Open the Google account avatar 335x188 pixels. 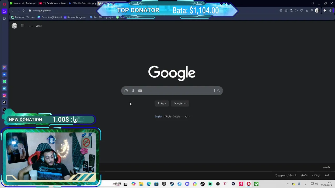14,26
